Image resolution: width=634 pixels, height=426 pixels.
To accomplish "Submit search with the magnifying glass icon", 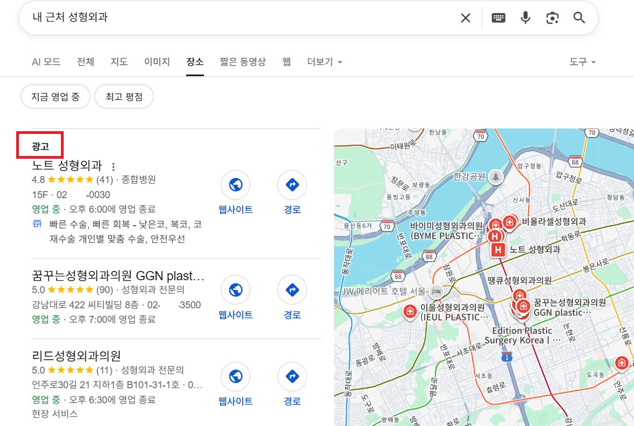I will [579, 18].
